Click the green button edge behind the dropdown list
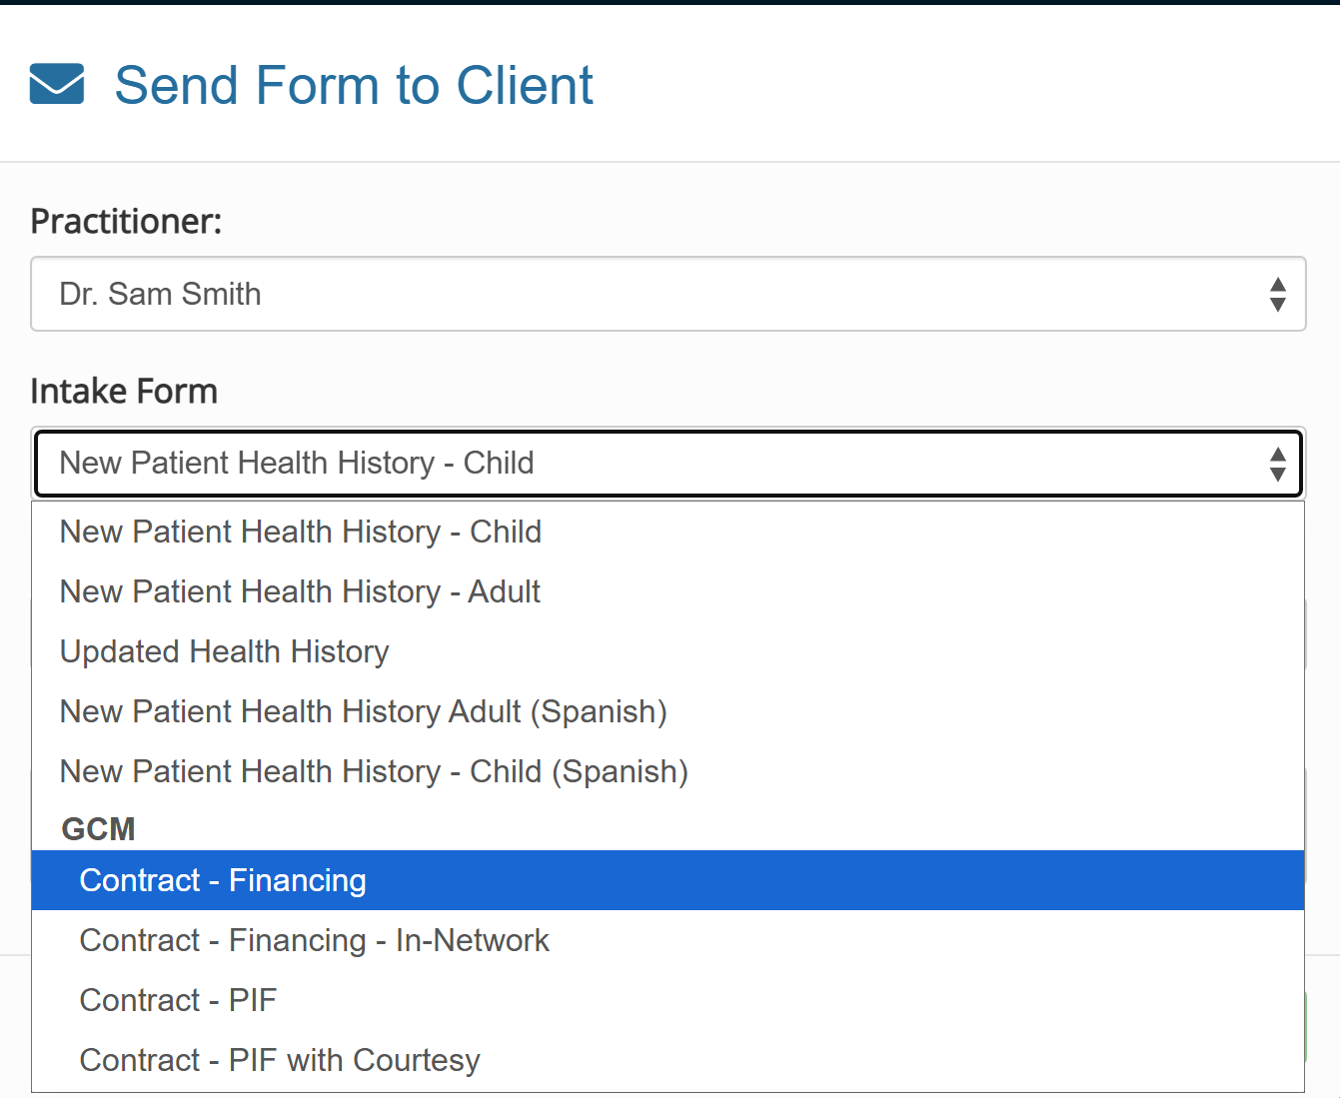 pos(1306,1027)
